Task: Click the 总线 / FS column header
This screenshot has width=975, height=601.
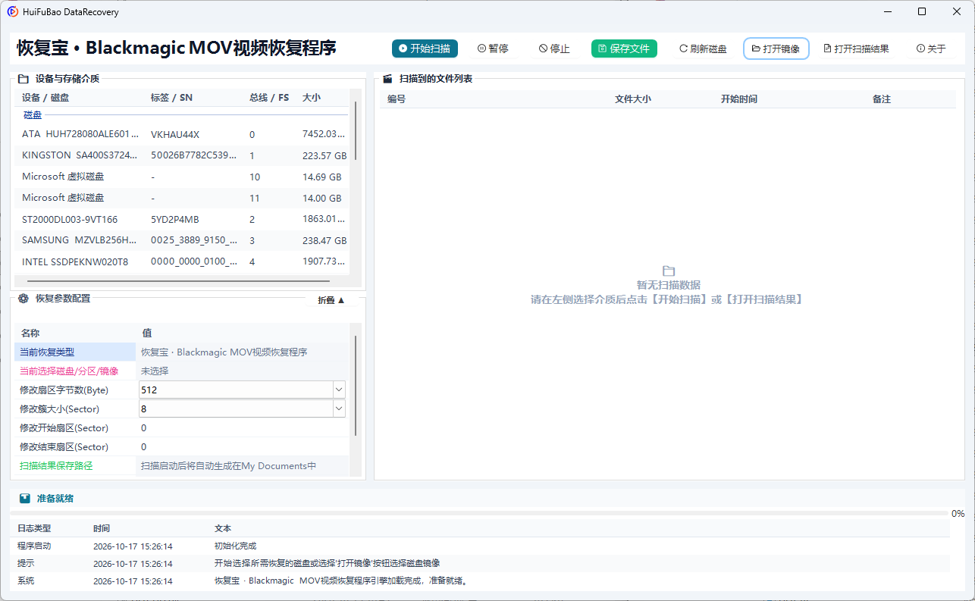Action: 269,98
